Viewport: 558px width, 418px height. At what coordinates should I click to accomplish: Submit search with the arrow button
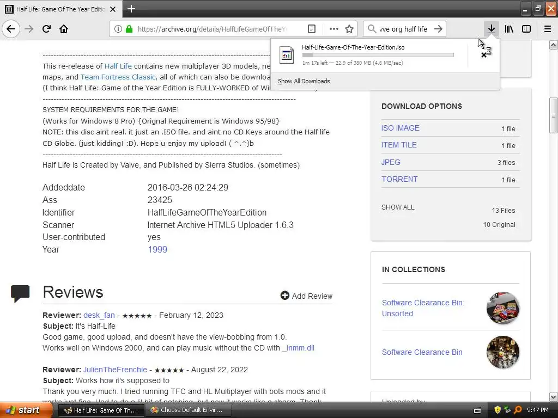[x=438, y=29]
